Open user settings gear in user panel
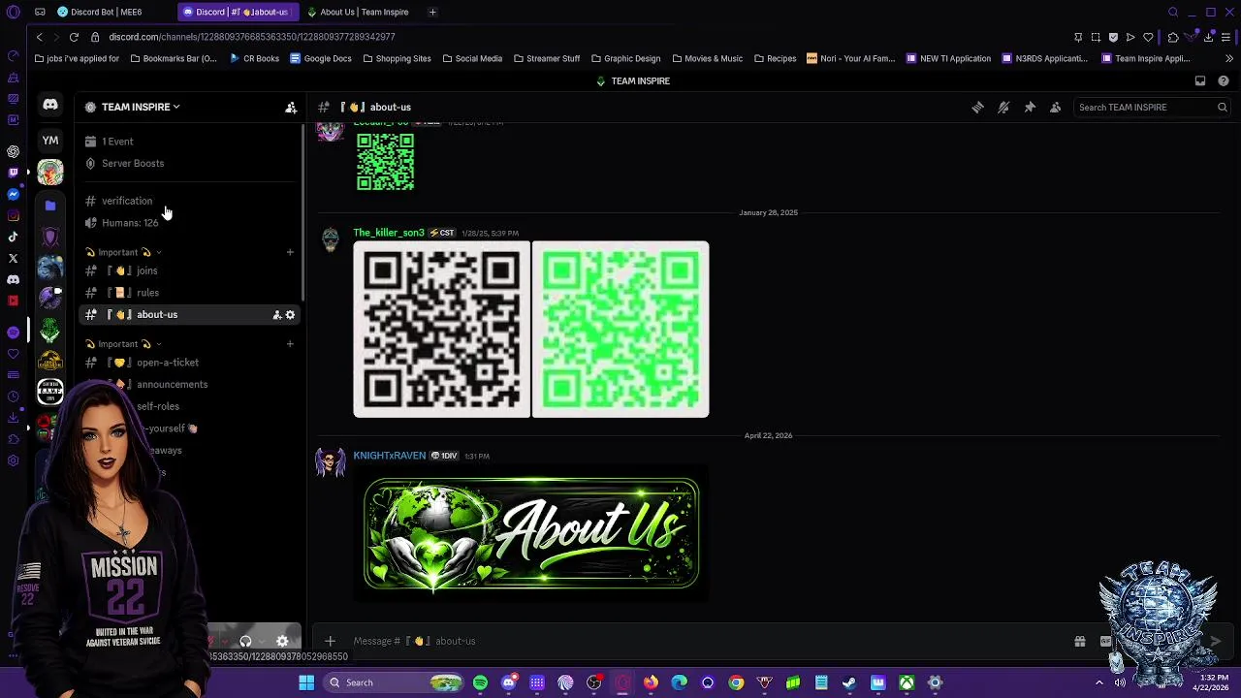 pos(282,641)
